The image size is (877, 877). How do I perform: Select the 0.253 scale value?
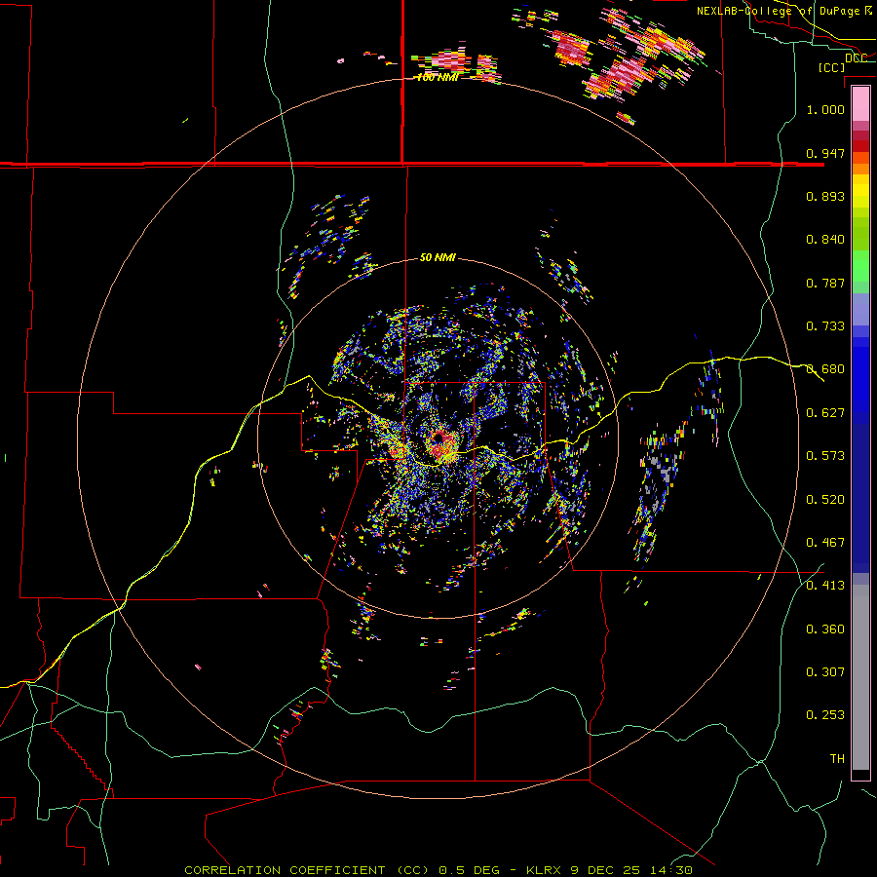click(x=825, y=715)
